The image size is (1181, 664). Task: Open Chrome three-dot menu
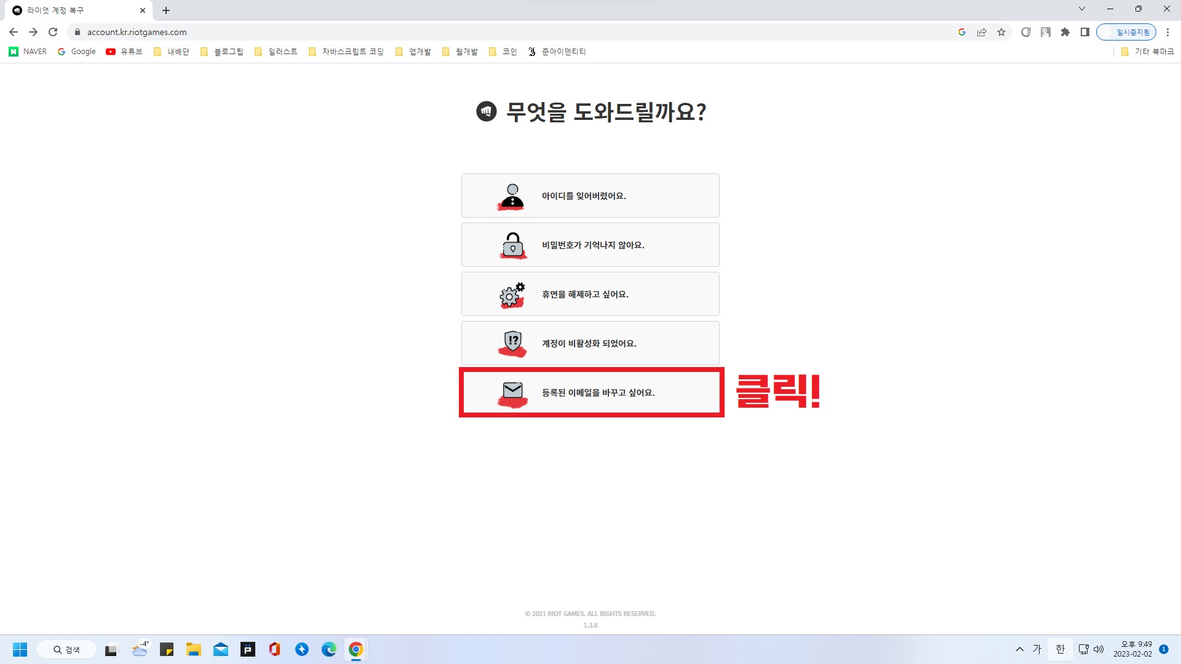[1167, 32]
